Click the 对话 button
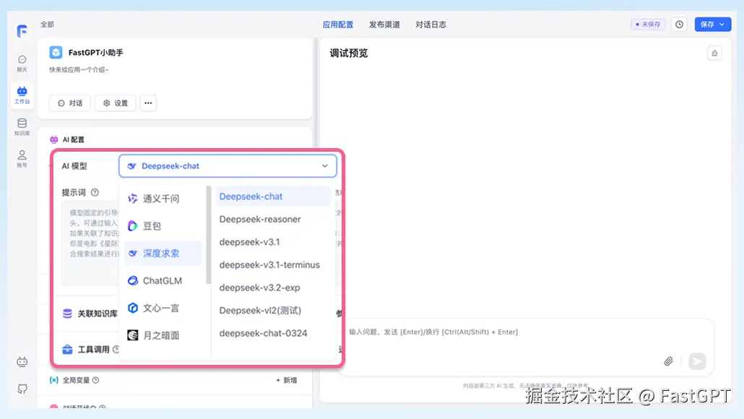744x419 pixels. click(70, 103)
